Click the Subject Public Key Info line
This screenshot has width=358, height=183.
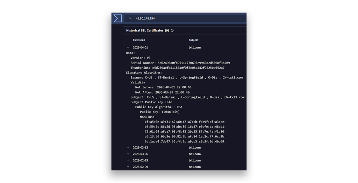(152, 102)
